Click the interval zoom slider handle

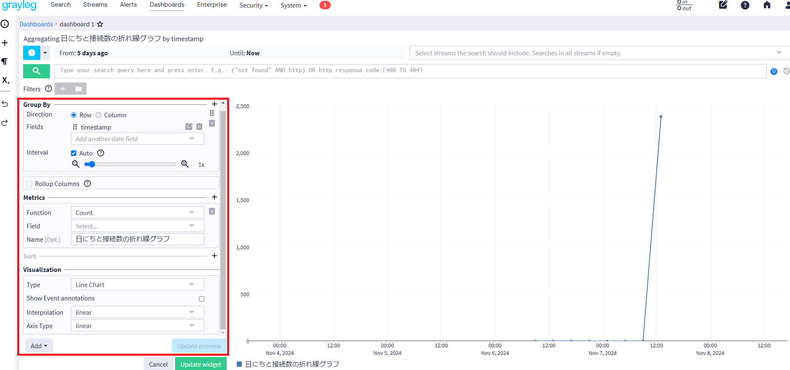tap(92, 164)
